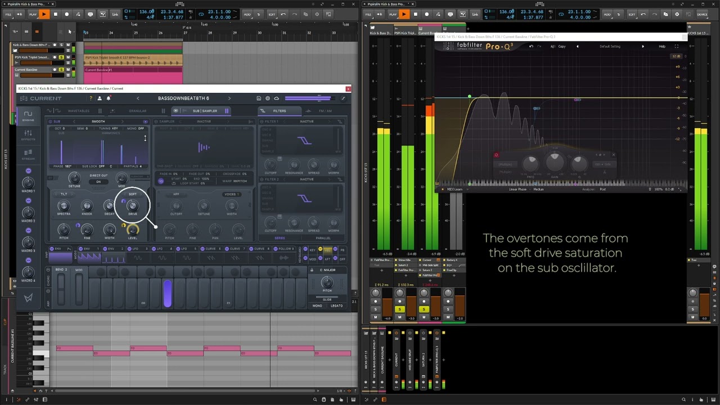
Task: Toggle the SUB oscillator power button
Action: (x=50, y=121)
